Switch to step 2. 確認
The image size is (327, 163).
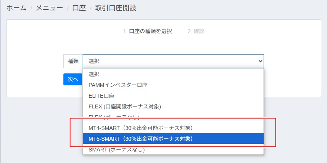[x=196, y=31]
